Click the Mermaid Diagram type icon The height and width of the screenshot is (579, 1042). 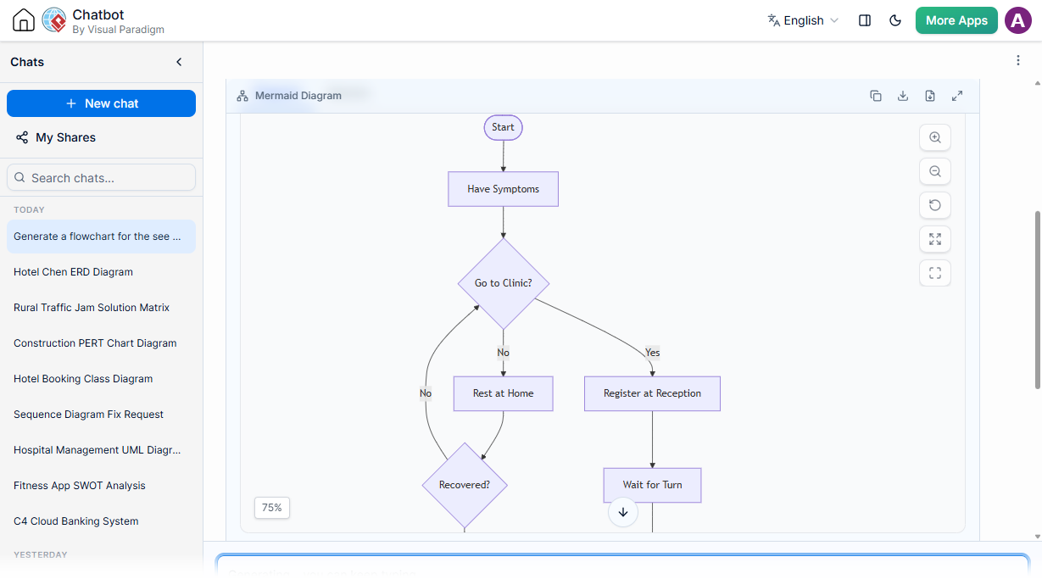click(242, 96)
